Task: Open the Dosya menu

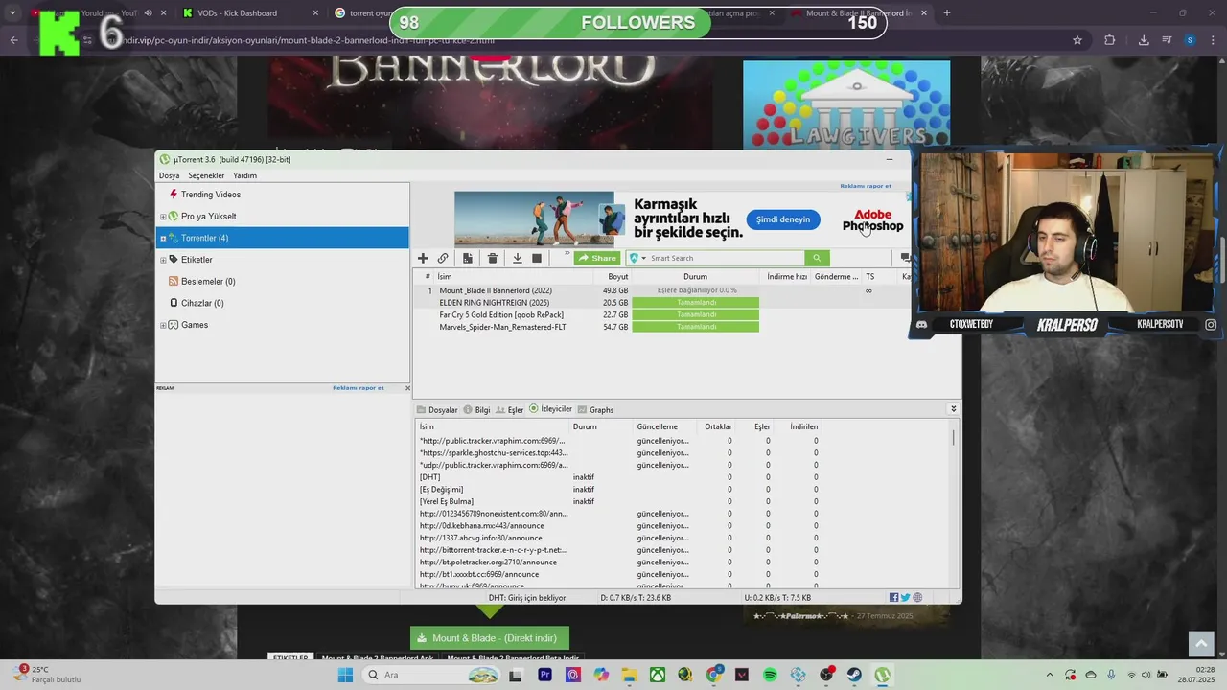Action: point(169,175)
